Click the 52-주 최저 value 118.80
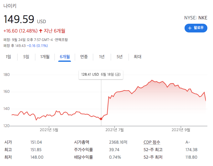This screenshot has height=166, width=213. [x=191, y=157]
